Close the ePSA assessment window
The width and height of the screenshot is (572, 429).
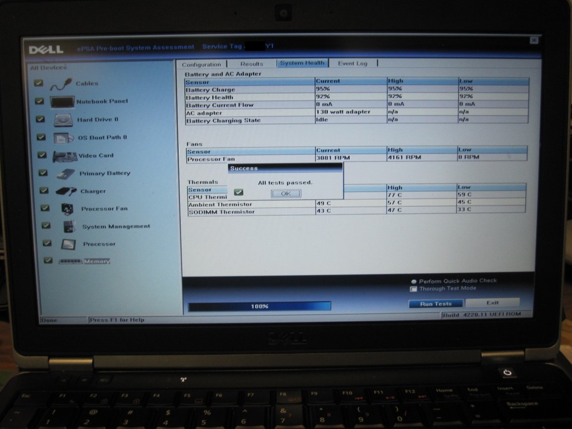pyautogui.click(x=533, y=40)
